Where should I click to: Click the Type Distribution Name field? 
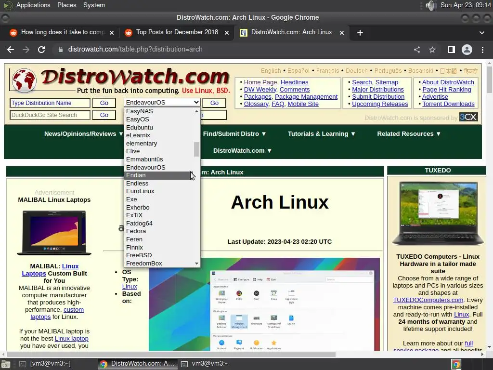click(x=50, y=103)
